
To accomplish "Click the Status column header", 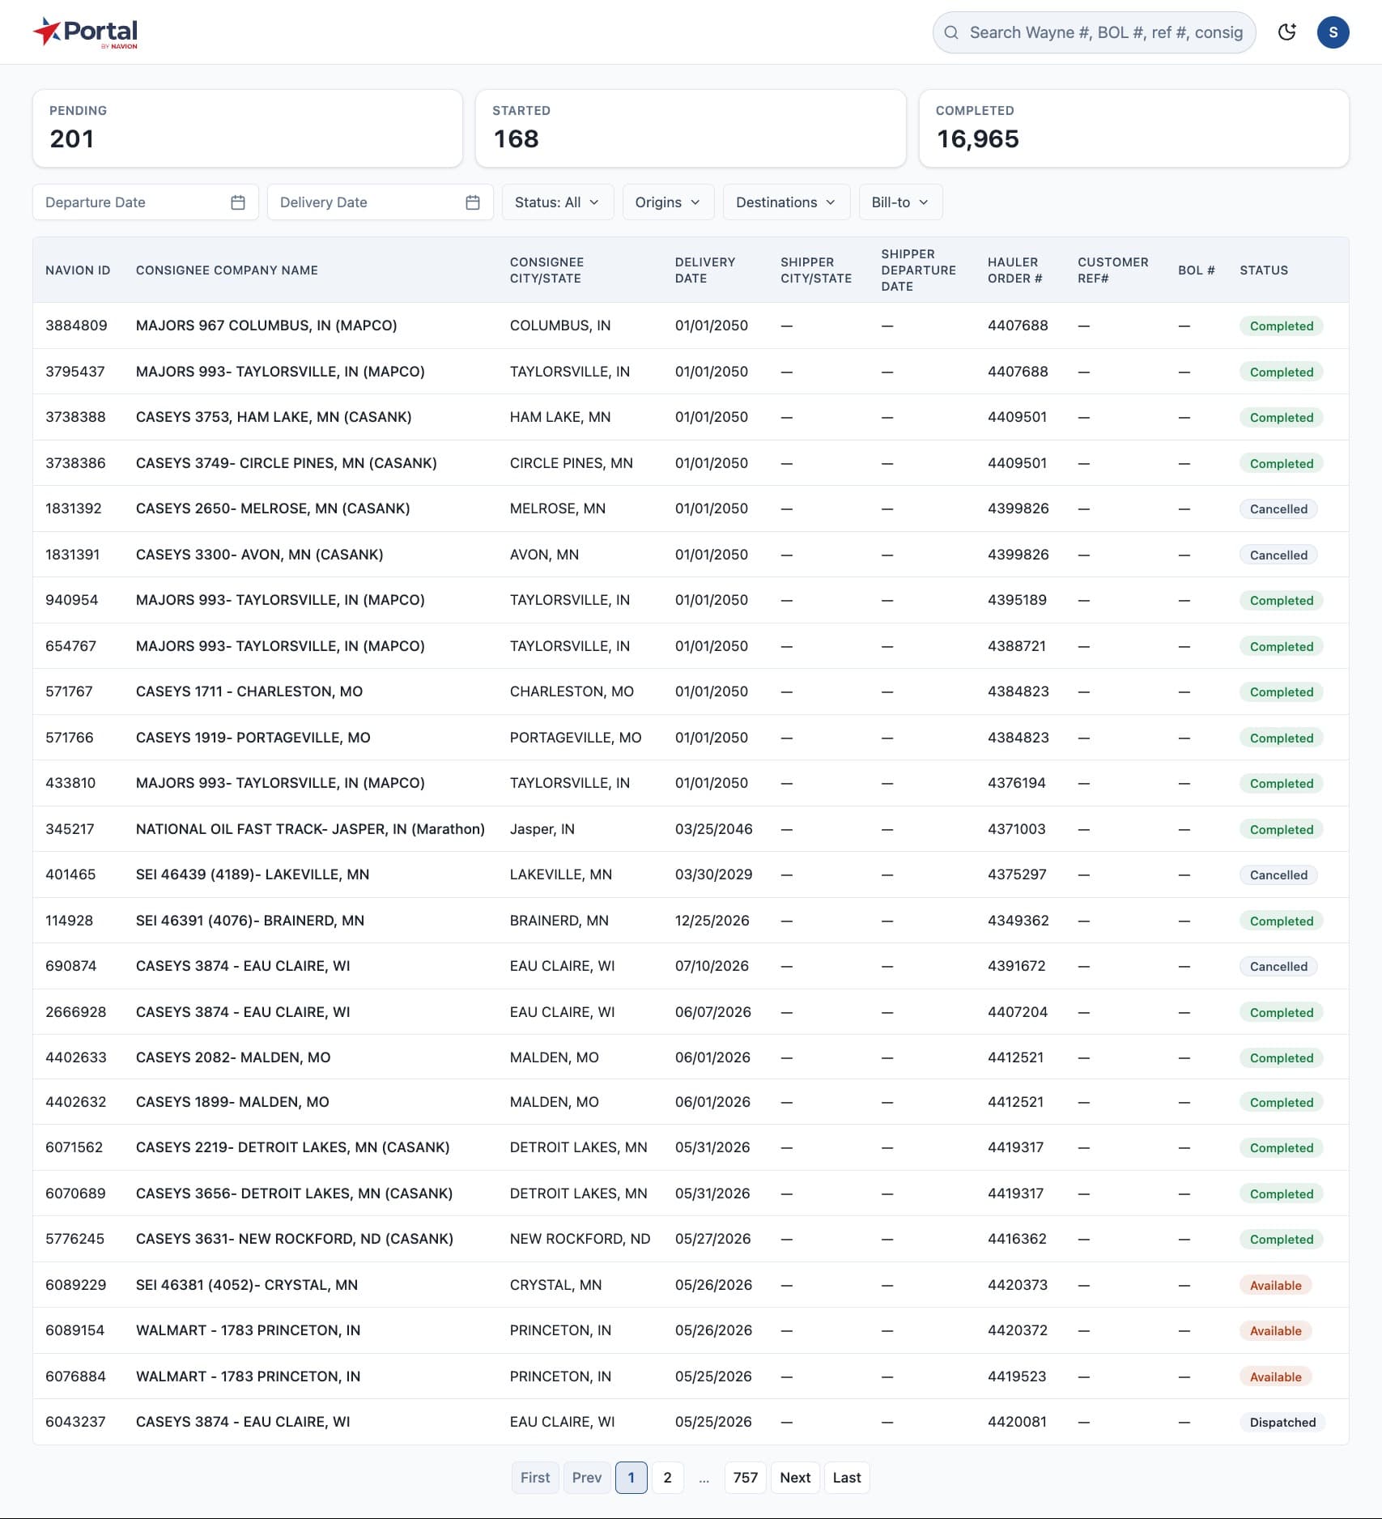I will tap(1264, 270).
